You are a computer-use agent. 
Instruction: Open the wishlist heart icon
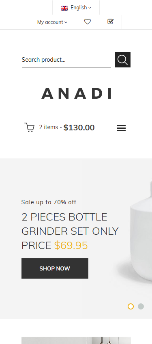tap(88, 22)
